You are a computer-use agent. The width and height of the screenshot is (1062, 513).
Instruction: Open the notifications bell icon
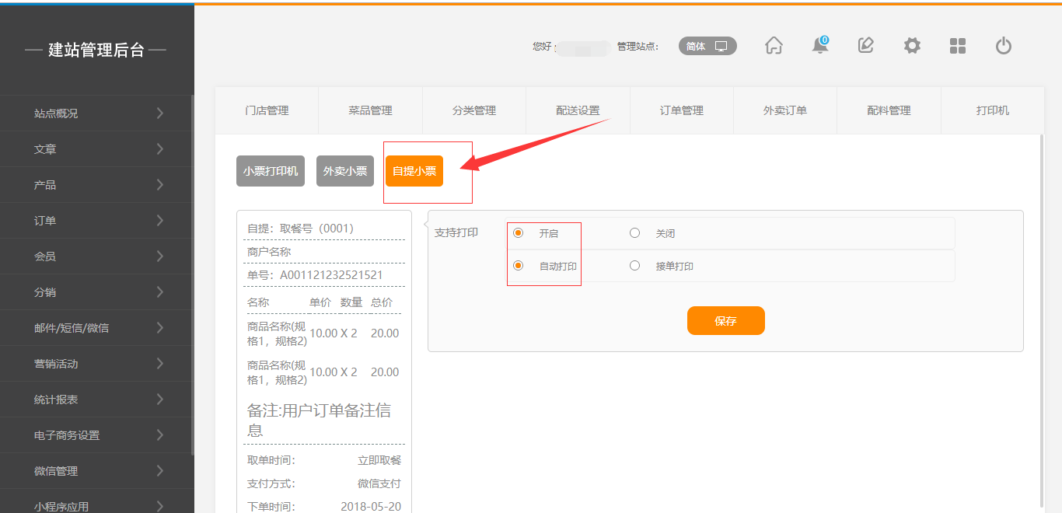819,46
